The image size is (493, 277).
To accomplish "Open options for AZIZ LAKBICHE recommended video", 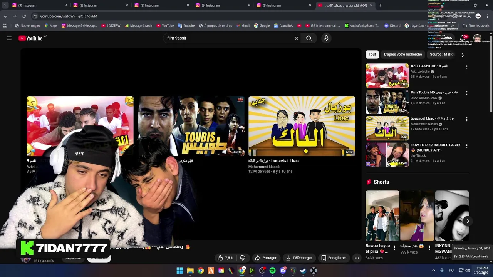I will pyautogui.click(x=467, y=67).
